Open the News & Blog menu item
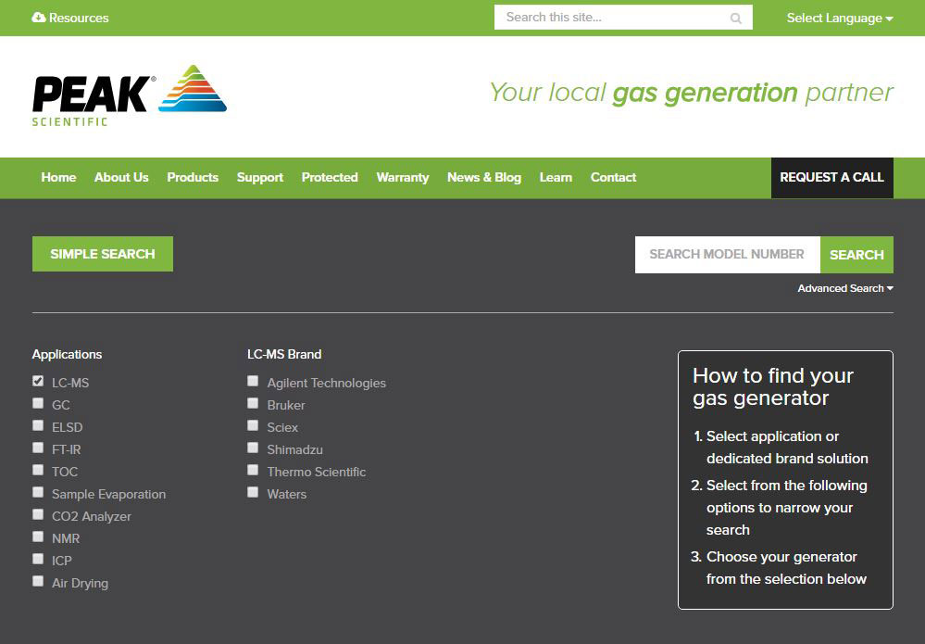The image size is (925, 644). tap(484, 177)
